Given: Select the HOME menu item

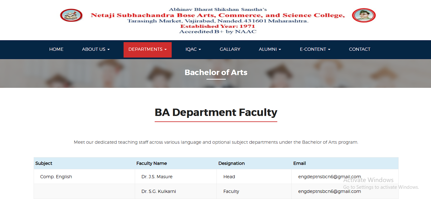Looking at the screenshot, I should tap(56, 50).
